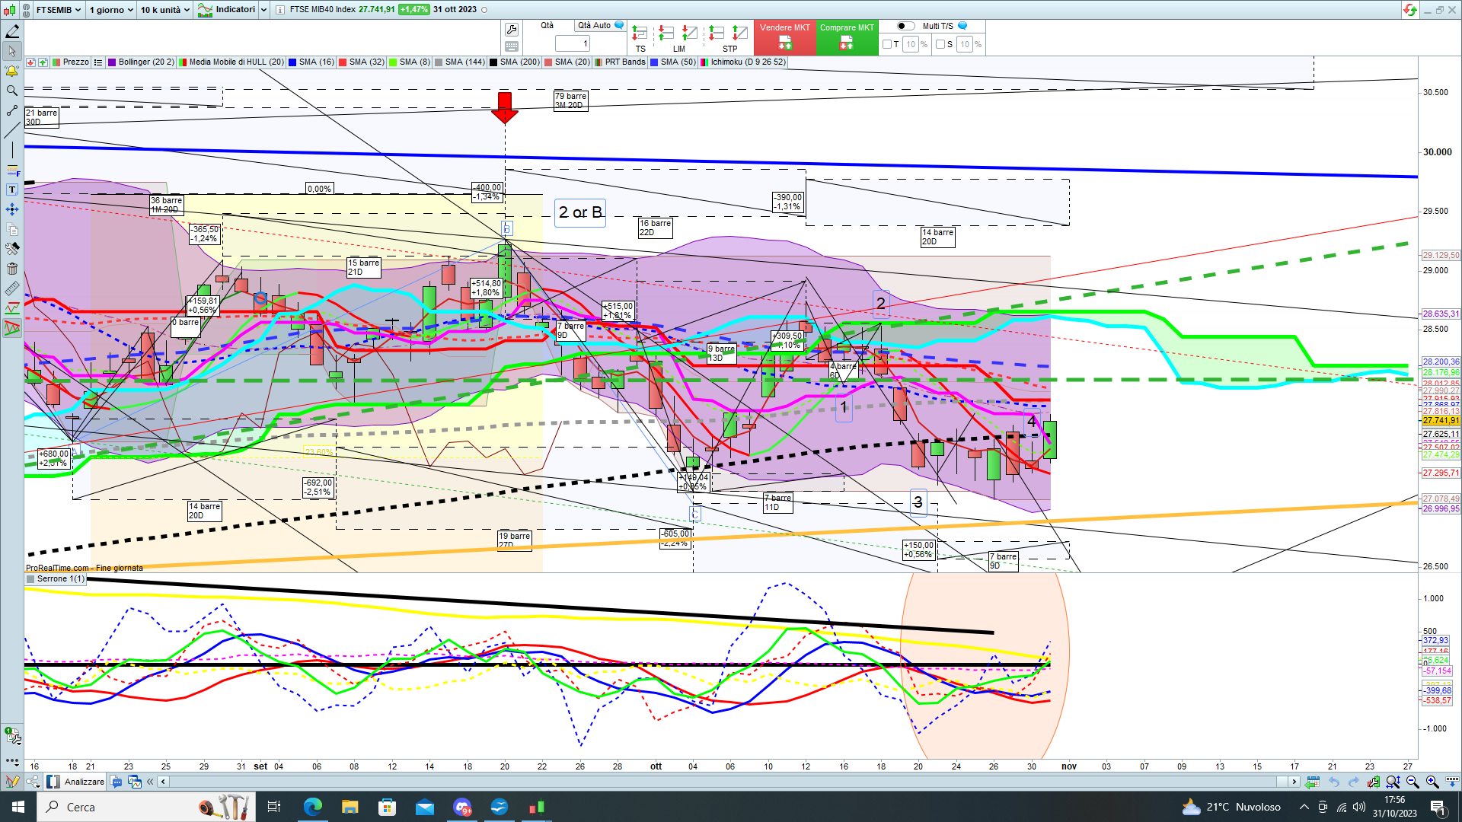Screen dimensions: 1462x822
Task: Open trading settings wrench icon
Action: [x=512, y=30]
